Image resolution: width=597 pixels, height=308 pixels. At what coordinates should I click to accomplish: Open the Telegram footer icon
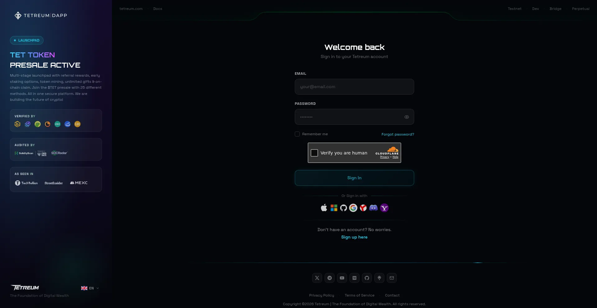click(330, 278)
